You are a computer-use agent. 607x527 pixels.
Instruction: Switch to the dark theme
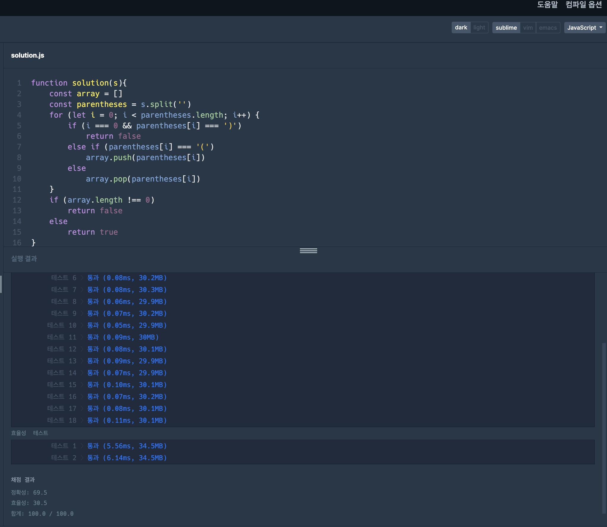coord(461,28)
